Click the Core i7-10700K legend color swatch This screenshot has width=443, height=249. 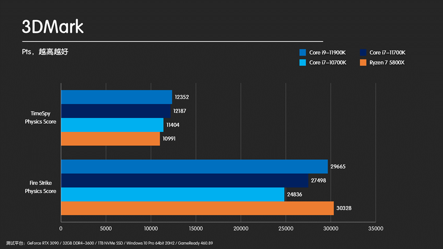303,63
